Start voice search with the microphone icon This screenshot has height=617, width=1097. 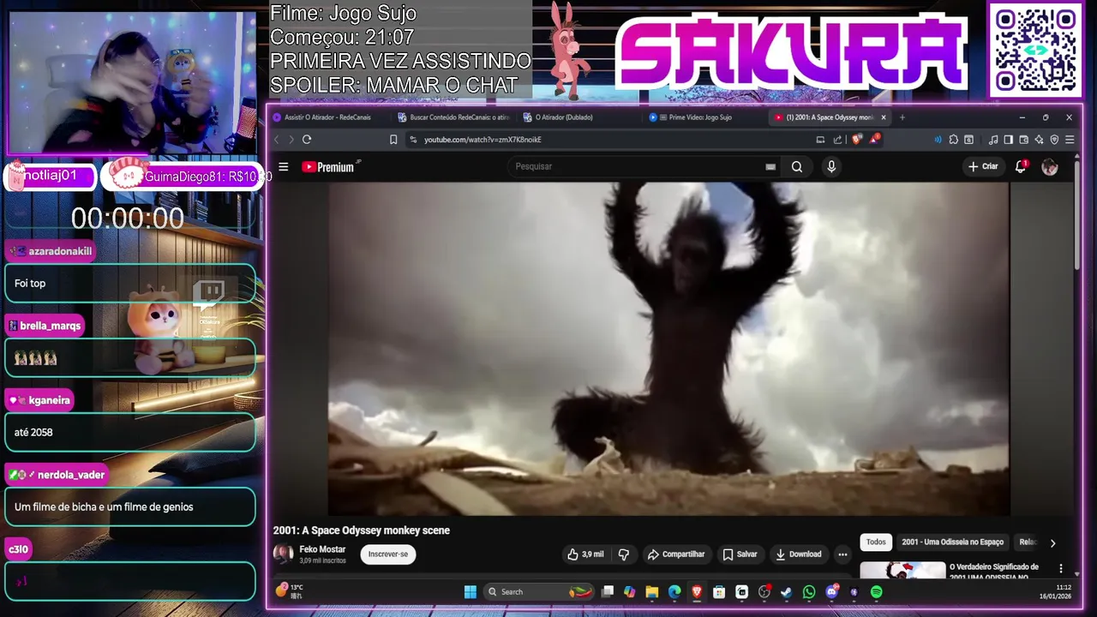pos(830,167)
